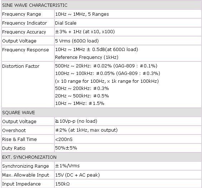202x188 pixels.
Task: Select the Dial Scale value cell
Action: pos(128,23)
